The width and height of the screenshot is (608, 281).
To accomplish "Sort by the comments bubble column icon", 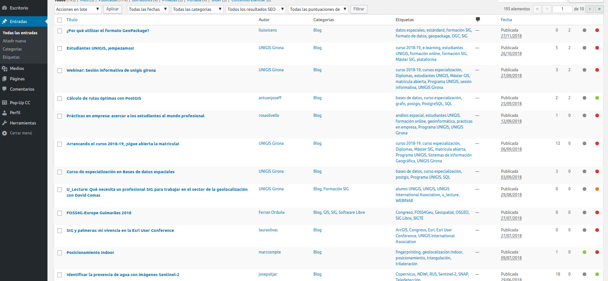I will click(x=478, y=20).
